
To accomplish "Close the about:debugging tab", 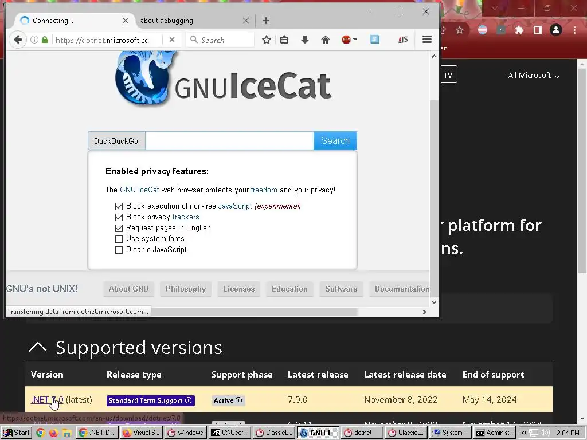I will [246, 21].
